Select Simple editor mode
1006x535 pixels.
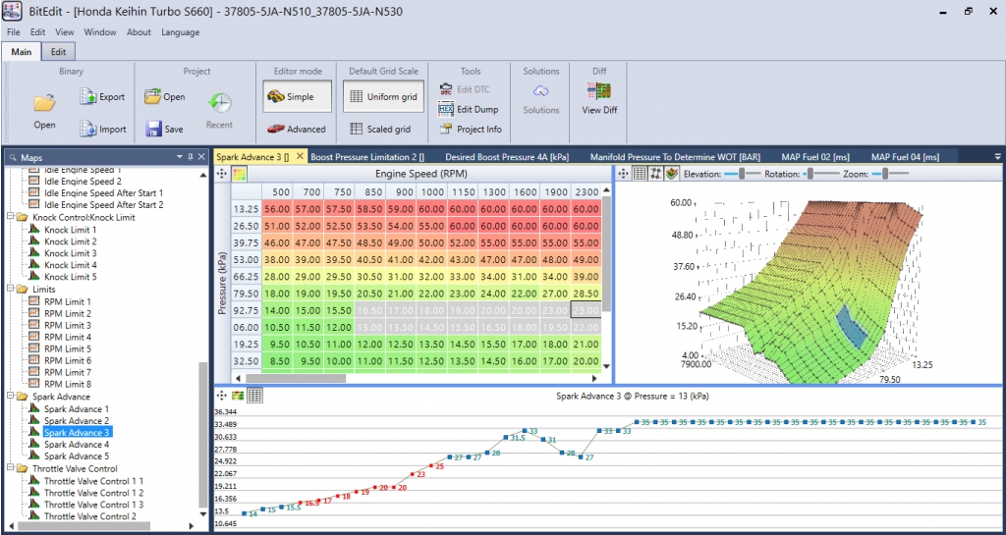point(297,97)
